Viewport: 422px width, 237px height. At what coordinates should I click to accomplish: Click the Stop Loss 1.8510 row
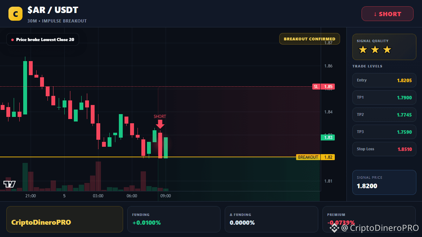[x=384, y=149]
